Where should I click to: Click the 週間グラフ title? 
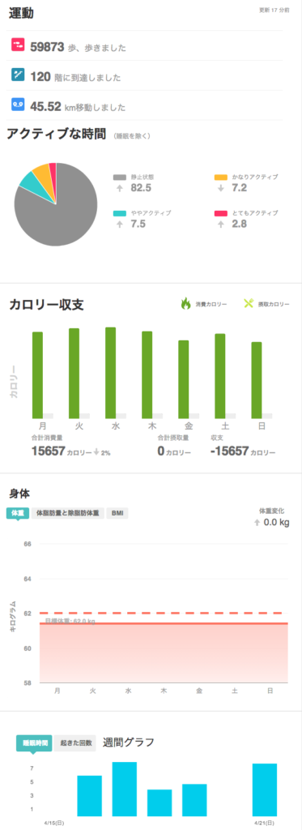pos(129,742)
